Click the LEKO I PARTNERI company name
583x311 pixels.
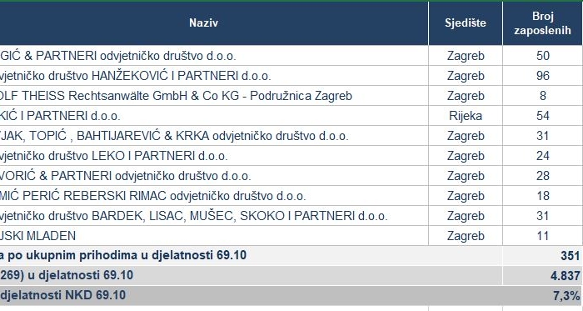click(x=114, y=156)
